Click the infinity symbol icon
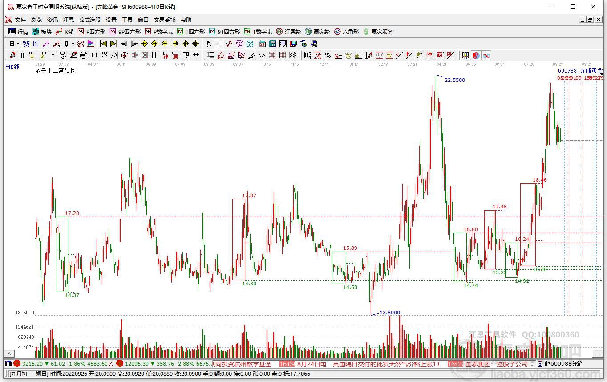This screenshot has height=382, width=607. tap(486, 55)
